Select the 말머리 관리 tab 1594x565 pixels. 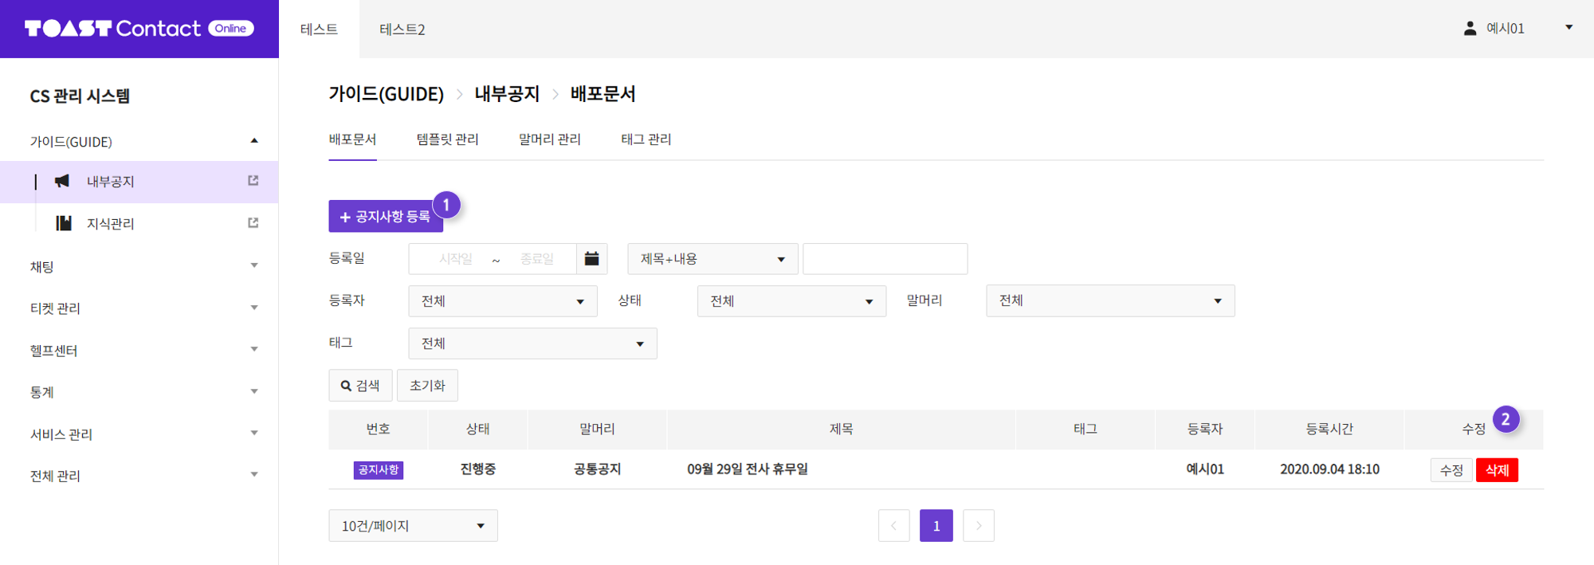pyautogui.click(x=550, y=139)
